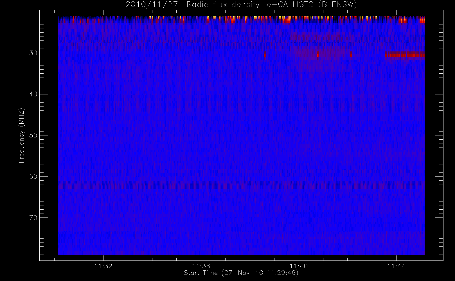Image resolution: width=455 pixels, height=281 pixels.
Task: Click the '30' frequency tick label
Action: tap(33, 53)
